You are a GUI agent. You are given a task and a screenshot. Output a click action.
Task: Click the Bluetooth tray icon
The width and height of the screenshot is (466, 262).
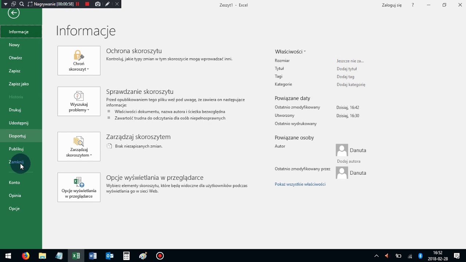[x=420, y=256]
